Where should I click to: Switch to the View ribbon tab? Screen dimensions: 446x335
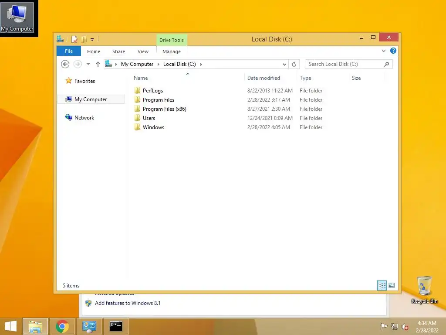pos(143,51)
